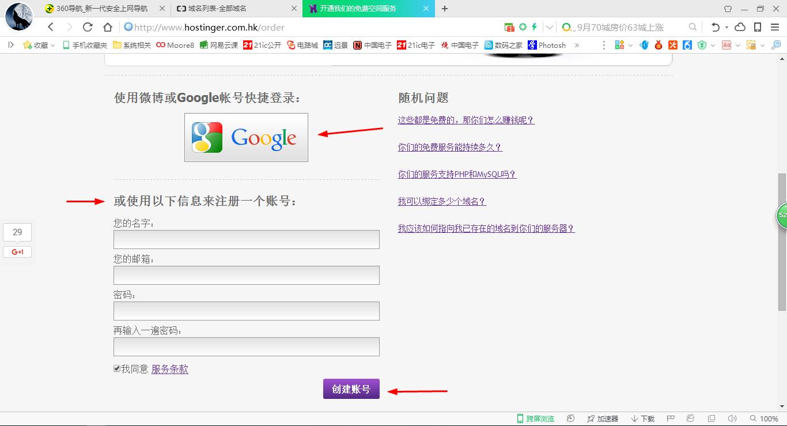Reload the current page

88,27
